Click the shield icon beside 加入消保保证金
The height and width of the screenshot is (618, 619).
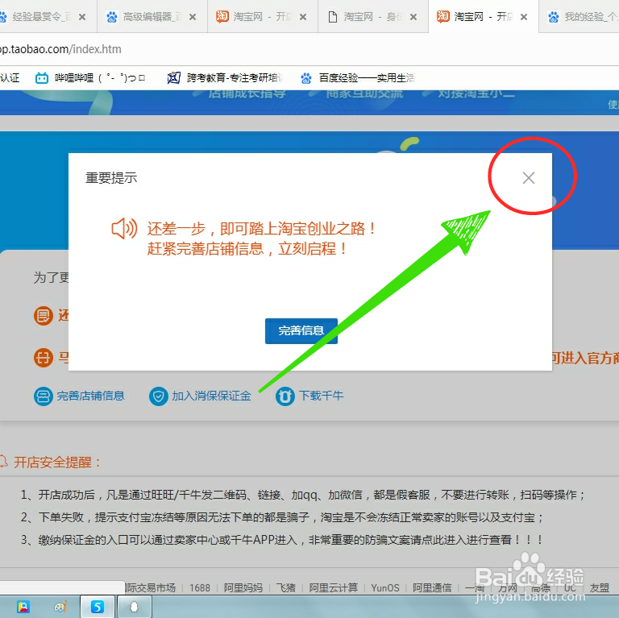pyautogui.click(x=159, y=396)
